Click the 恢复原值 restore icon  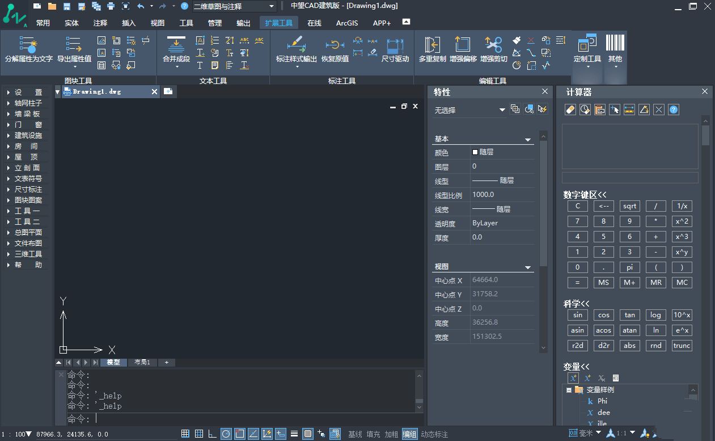click(335, 45)
